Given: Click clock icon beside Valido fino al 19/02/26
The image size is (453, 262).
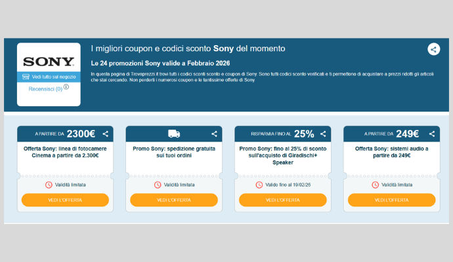Looking at the screenshot, I should (x=259, y=185).
